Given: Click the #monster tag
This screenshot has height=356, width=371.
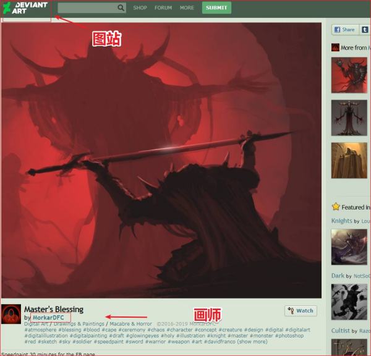Looking at the screenshot, I should pos(262,336).
